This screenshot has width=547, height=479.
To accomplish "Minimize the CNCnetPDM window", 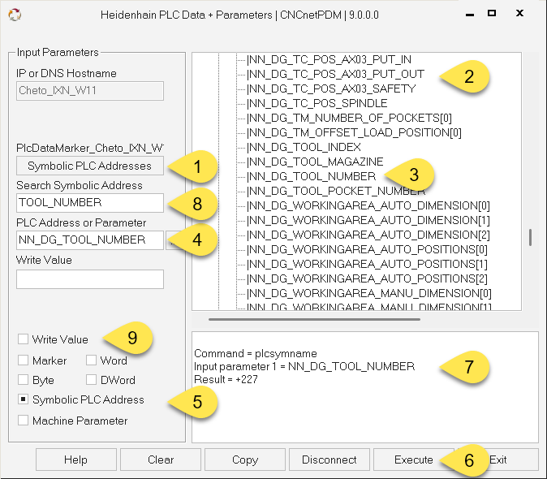I will point(470,15).
